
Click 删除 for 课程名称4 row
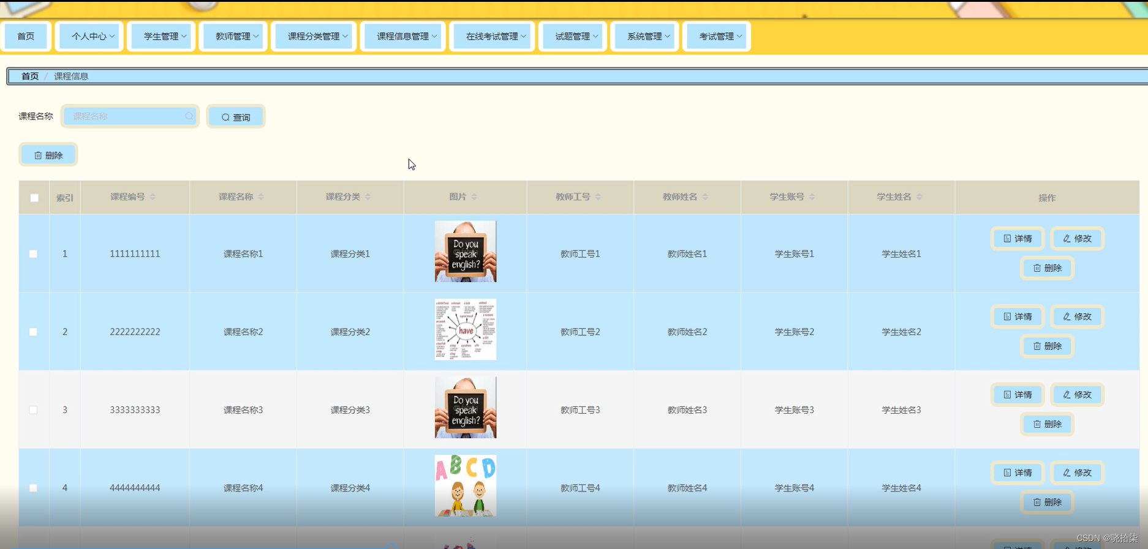1047,502
